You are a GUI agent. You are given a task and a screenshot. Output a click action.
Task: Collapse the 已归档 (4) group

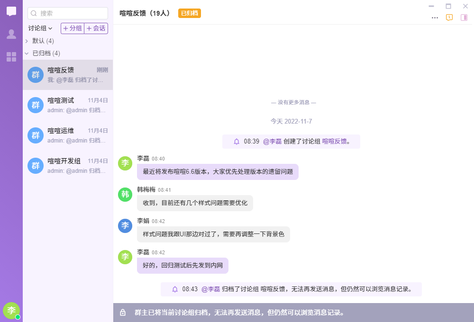(27, 54)
